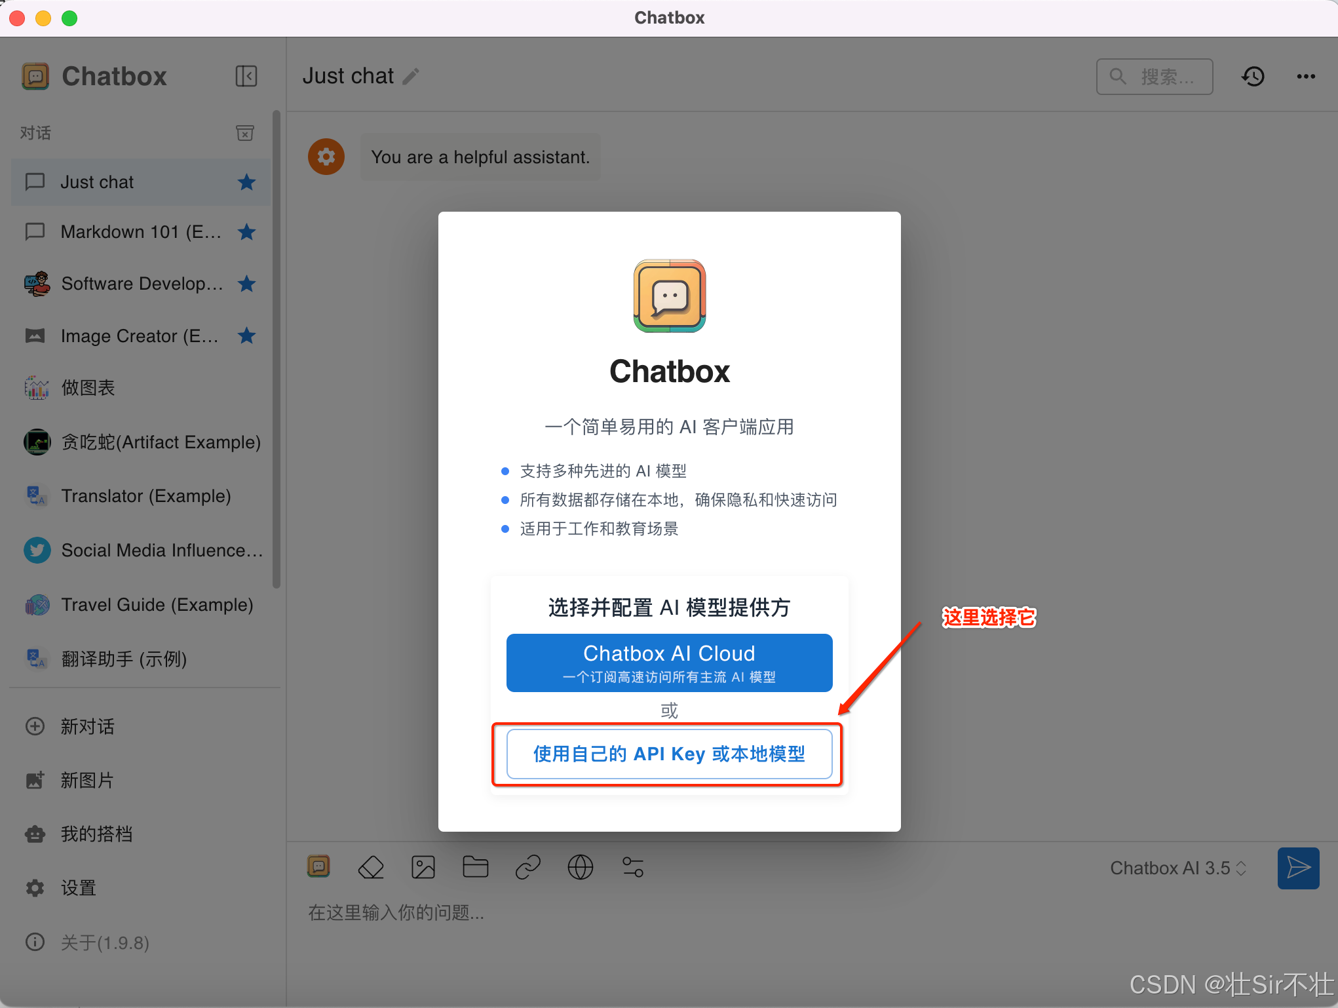Click the Software Developer avatar icon
Image resolution: width=1338 pixels, height=1008 pixels.
click(37, 283)
